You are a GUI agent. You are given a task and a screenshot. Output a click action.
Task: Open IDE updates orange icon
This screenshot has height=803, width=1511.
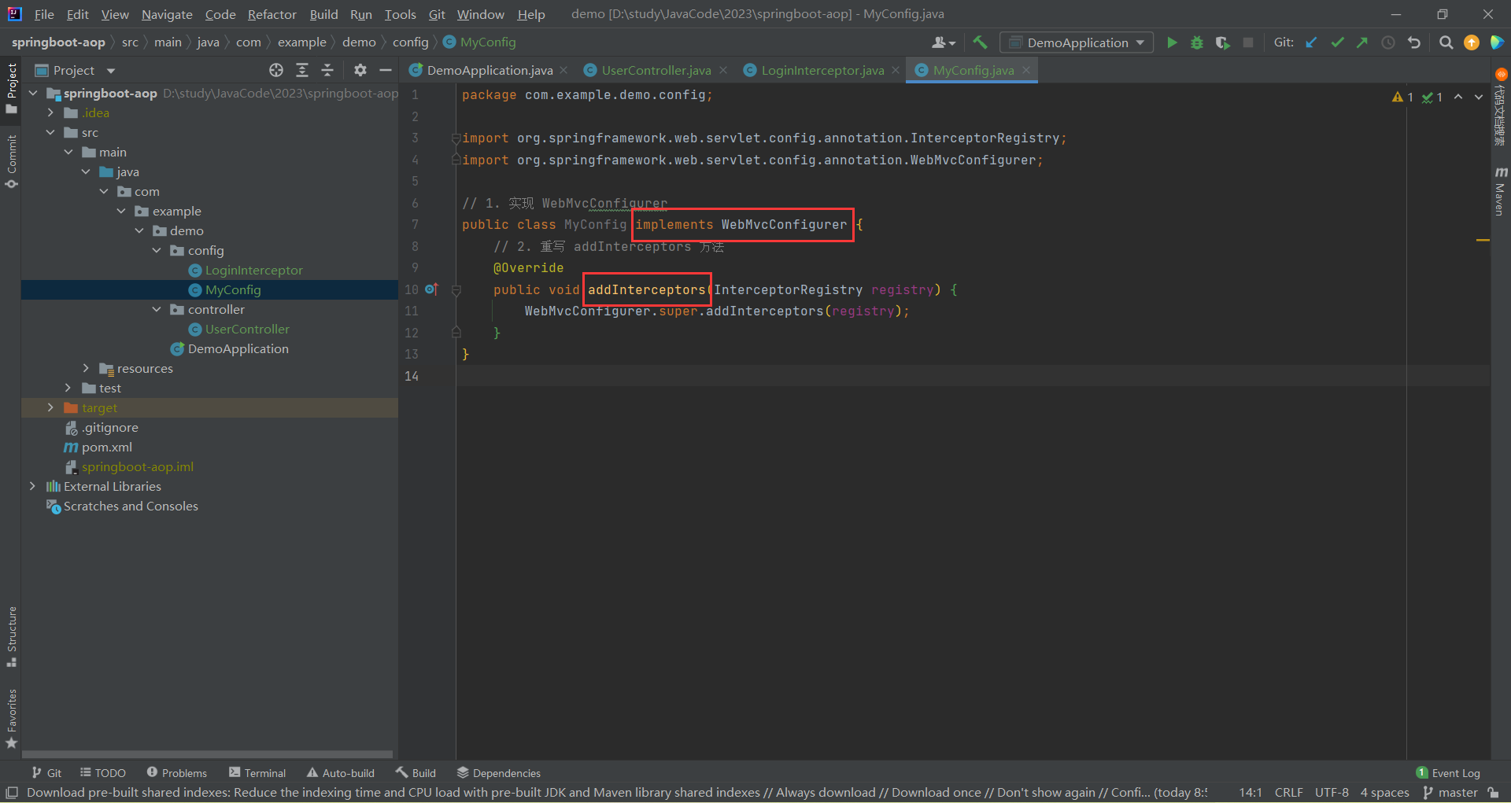coord(1472,42)
